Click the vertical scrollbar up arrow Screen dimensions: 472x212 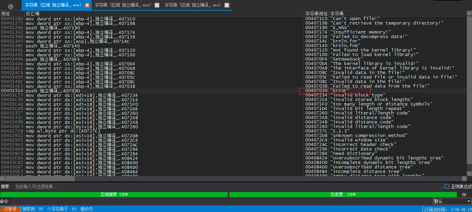pyautogui.click(x=469, y=13)
